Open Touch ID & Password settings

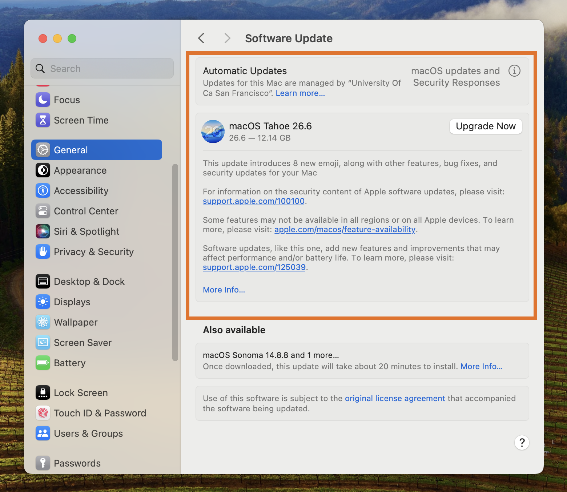coord(96,413)
